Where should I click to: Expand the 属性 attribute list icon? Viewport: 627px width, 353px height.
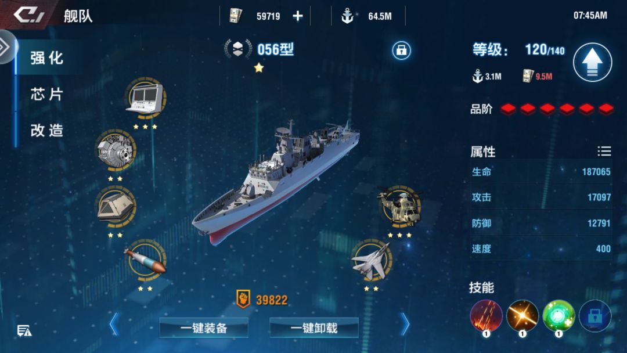point(604,151)
